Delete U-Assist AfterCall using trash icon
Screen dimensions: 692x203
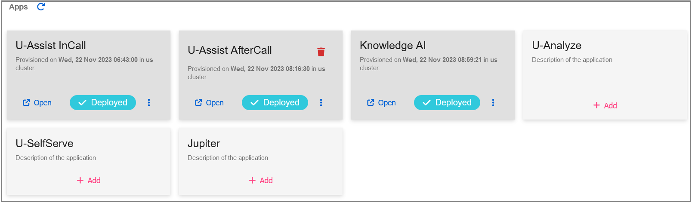click(x=321, y=52)
